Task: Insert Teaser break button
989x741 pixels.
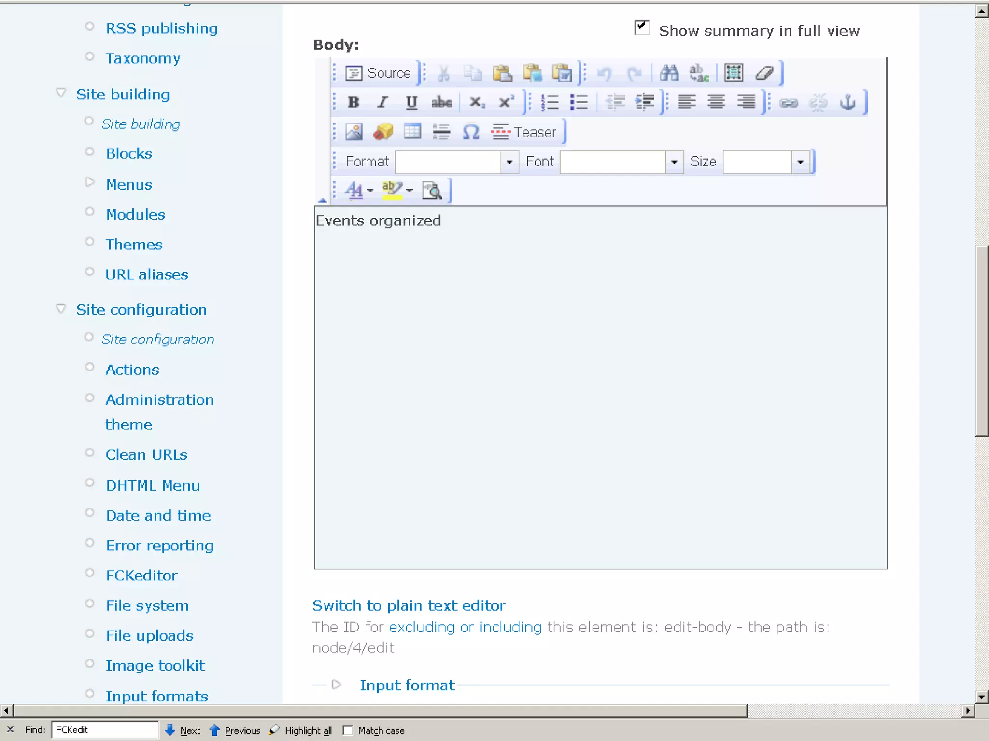Action: pyautogui.click(x=524, y=132)
